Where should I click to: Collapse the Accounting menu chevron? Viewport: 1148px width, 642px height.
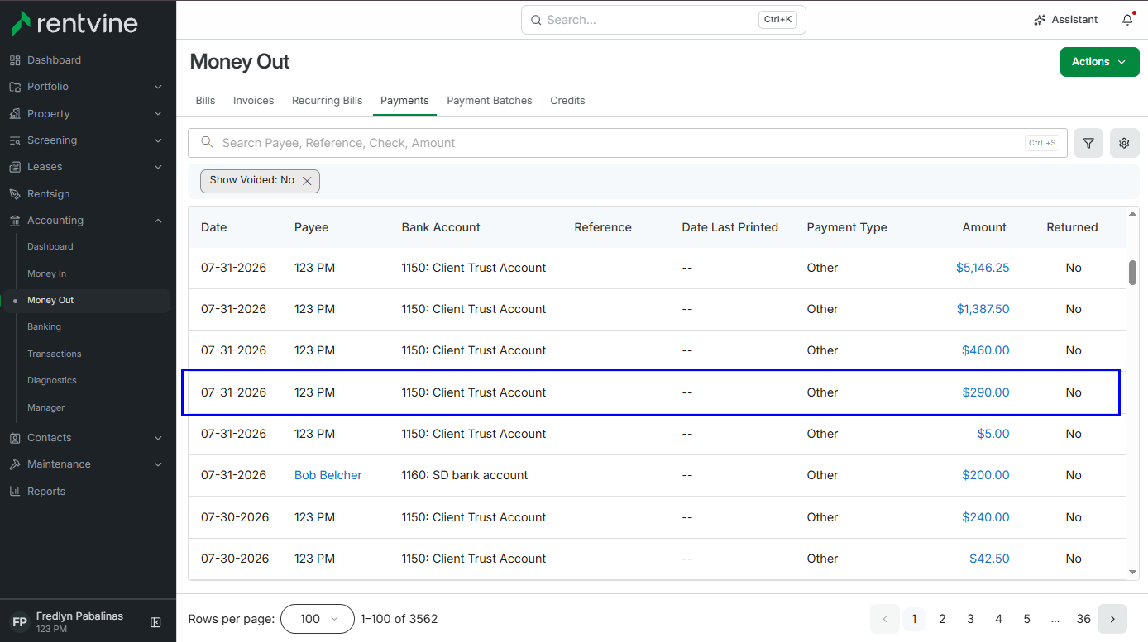(x=158, y=221)
